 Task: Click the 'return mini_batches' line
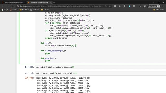[x=56, y=38]
